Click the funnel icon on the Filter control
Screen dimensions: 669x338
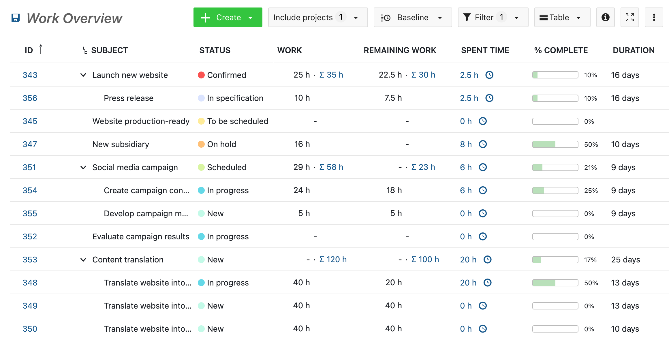468,17
